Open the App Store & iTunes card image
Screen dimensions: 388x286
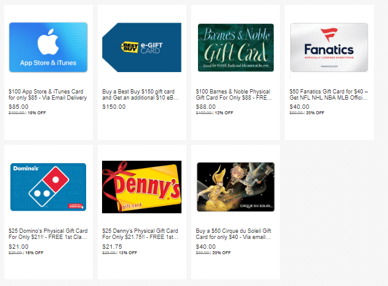tap(48, 47)
